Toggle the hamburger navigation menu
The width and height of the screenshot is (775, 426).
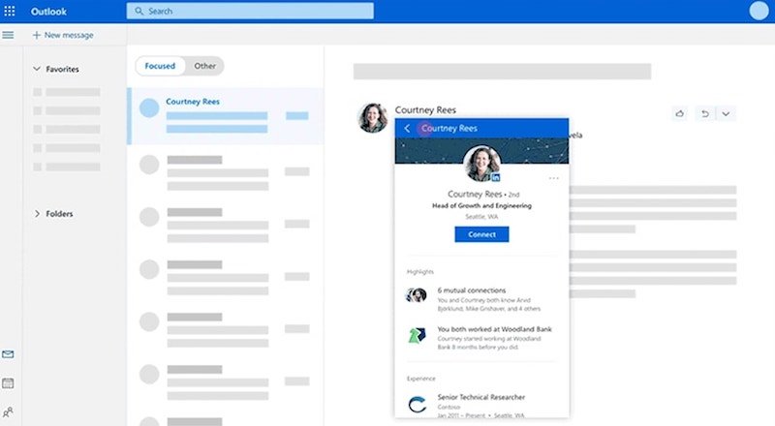click(8, 35)
